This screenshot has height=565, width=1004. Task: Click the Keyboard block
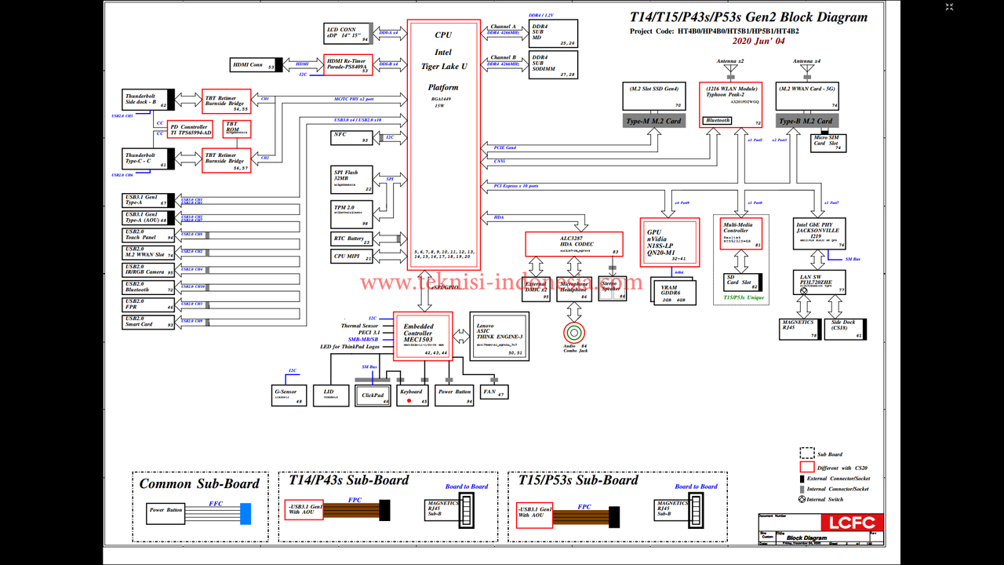click(x=413, y=395)
